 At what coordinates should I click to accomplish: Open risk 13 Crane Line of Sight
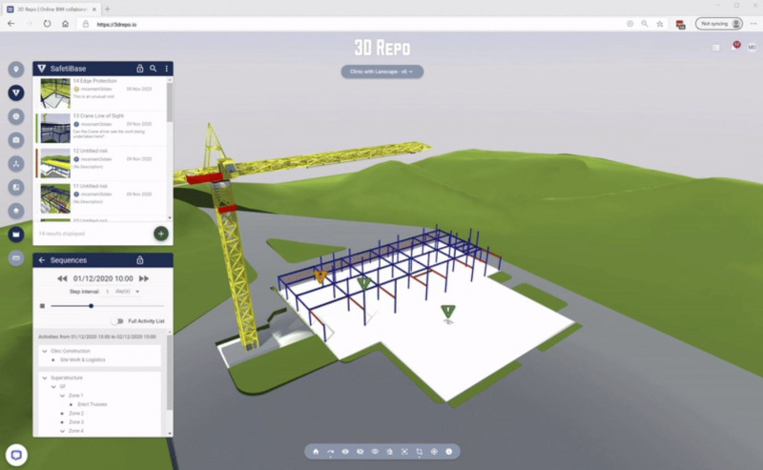[101, 129]
